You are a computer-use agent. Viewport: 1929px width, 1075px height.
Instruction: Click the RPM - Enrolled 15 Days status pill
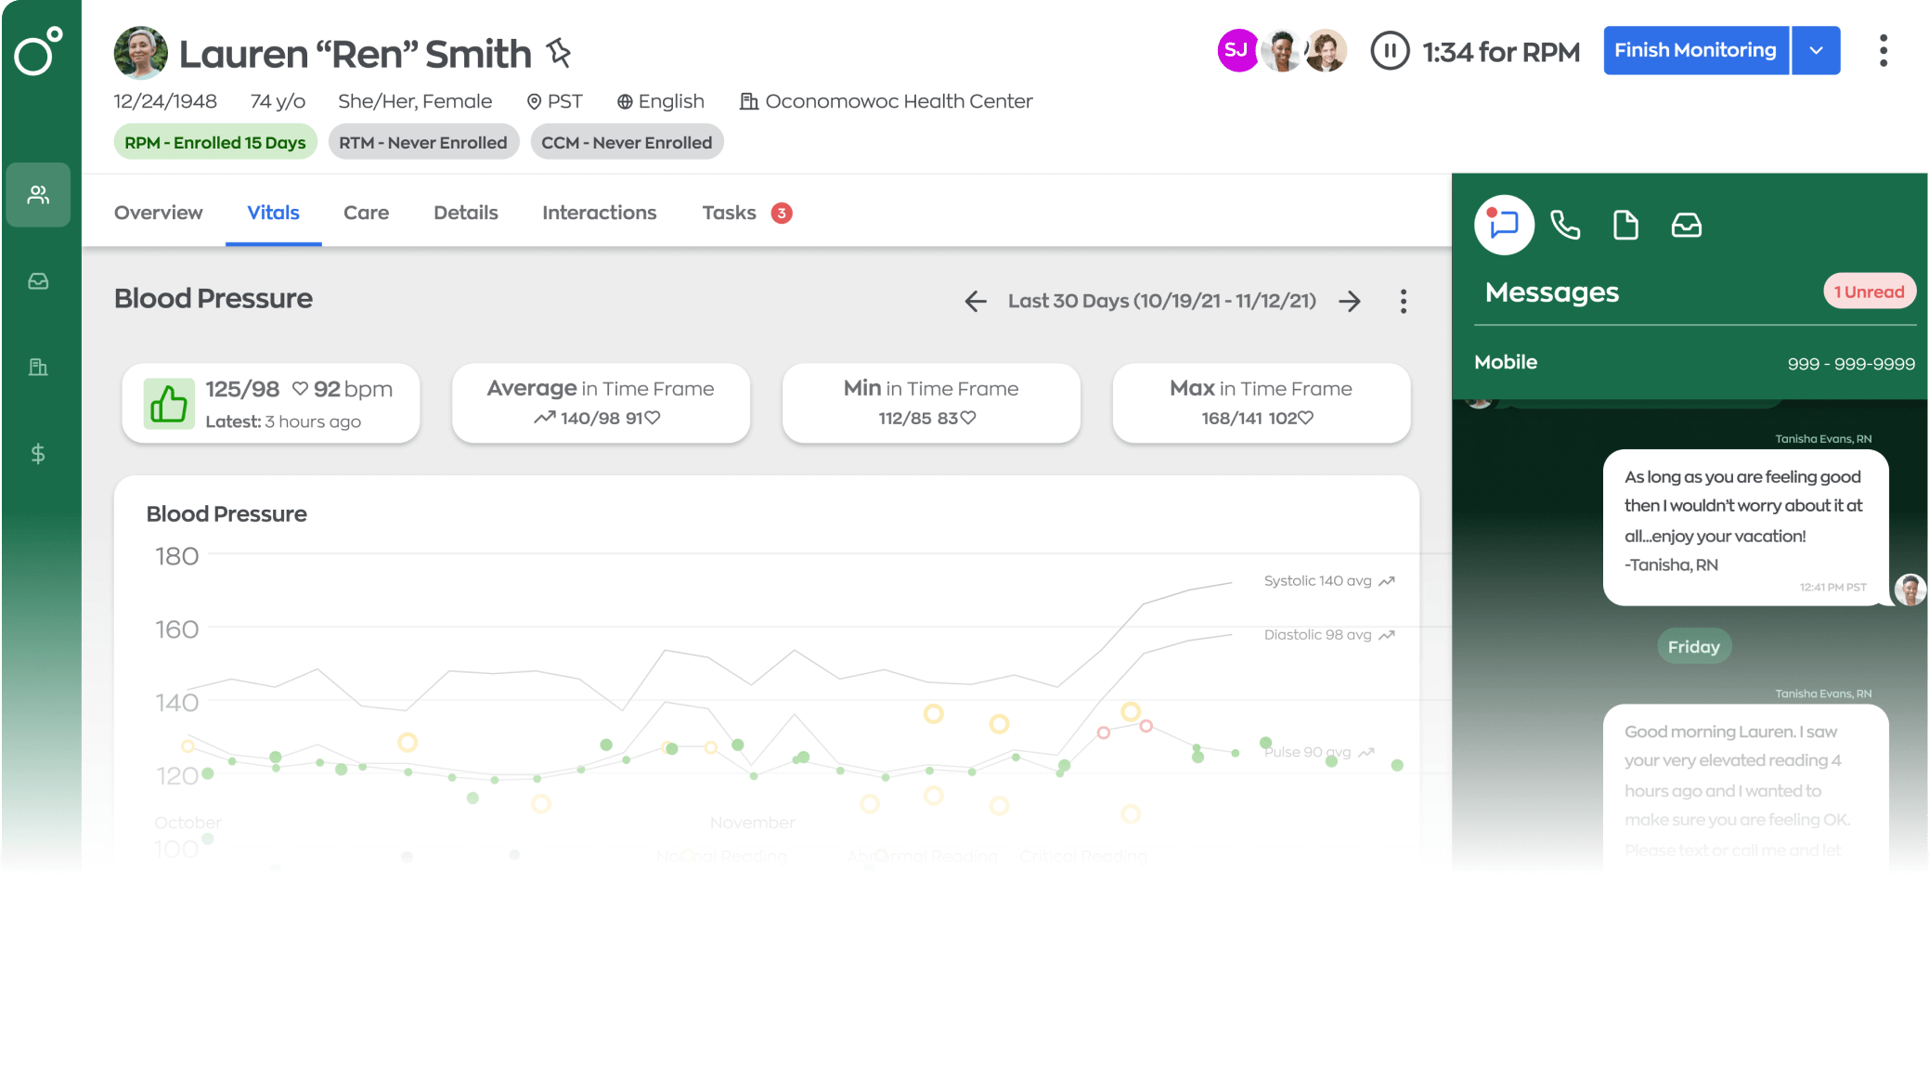(214, 141)
